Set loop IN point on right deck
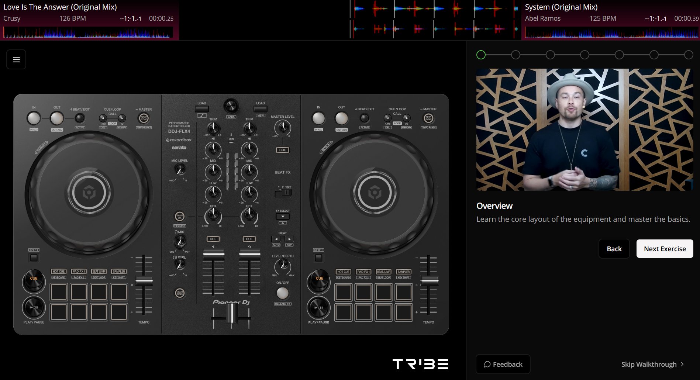The width and height of the screenshot is (700, 380). coord(318,118)
